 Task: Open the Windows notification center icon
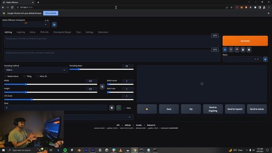(267, 150)
